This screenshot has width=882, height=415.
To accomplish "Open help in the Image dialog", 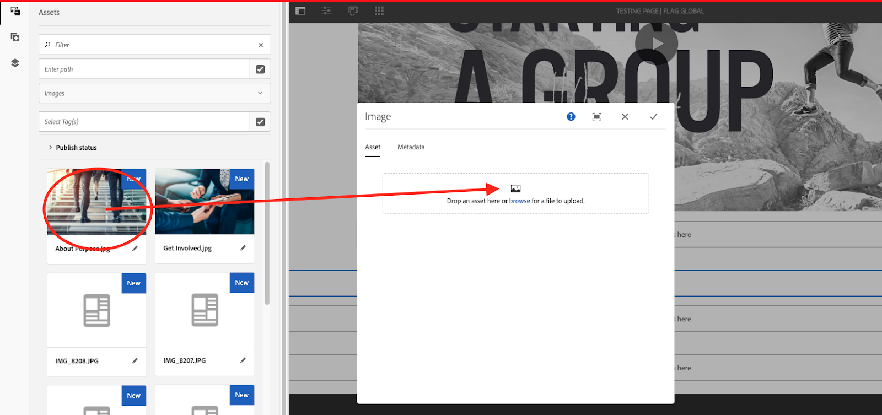I will coord(571,117).
